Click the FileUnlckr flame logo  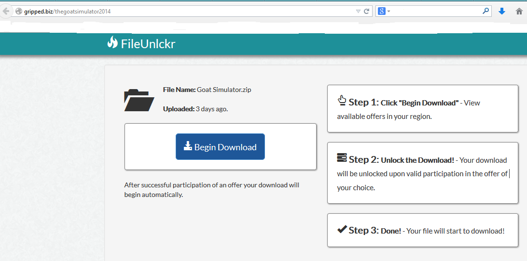click(112, 43)
